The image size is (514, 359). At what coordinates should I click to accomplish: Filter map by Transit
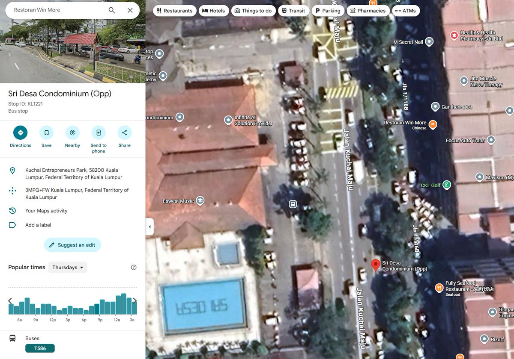293,11
